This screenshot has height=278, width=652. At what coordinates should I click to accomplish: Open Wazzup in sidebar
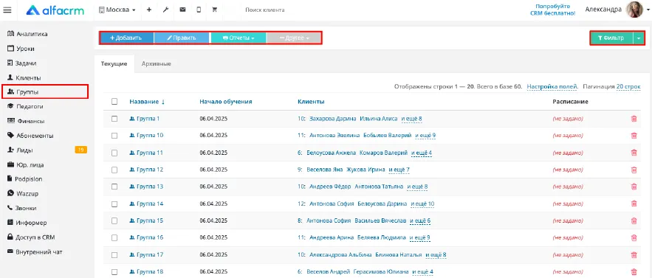coord(23,194)
